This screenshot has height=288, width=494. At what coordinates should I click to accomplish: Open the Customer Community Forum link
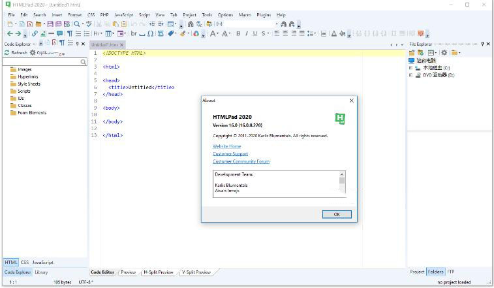(241, 161)
